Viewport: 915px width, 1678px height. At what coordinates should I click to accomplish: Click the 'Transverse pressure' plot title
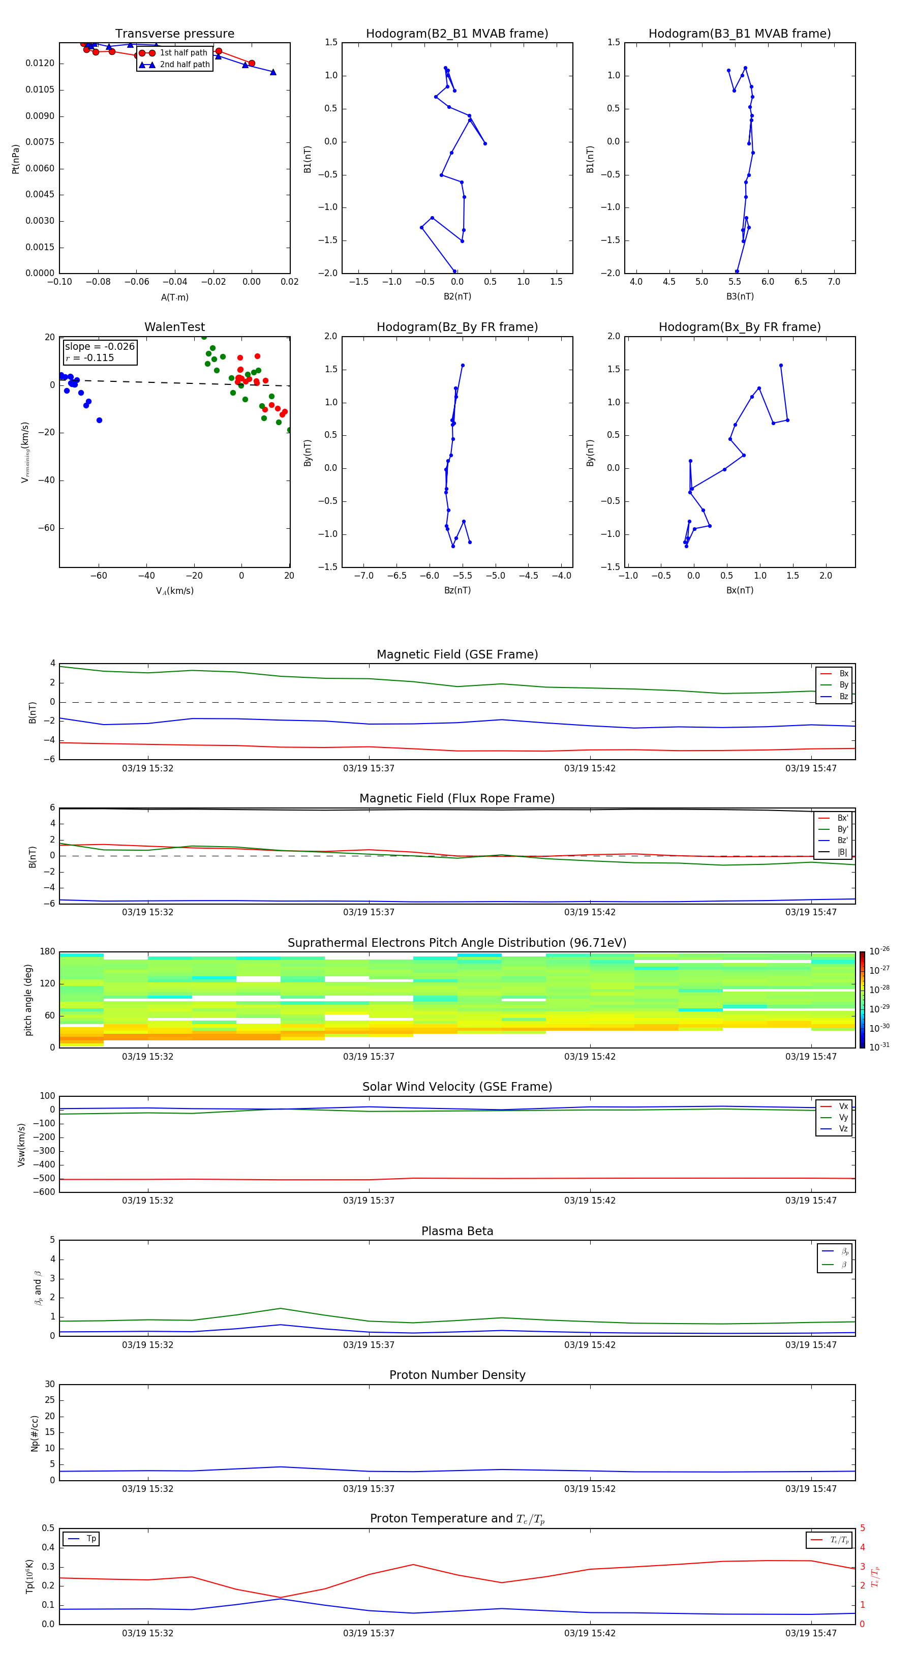click(174, 33)
